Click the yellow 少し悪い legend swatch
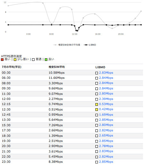 point(15,60)
